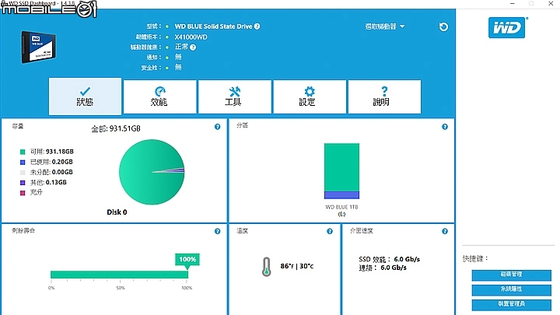Viewport: 560px width, 315px height.
Task: Click the WD BLUE 1TB partition bar
Action: 341,171
